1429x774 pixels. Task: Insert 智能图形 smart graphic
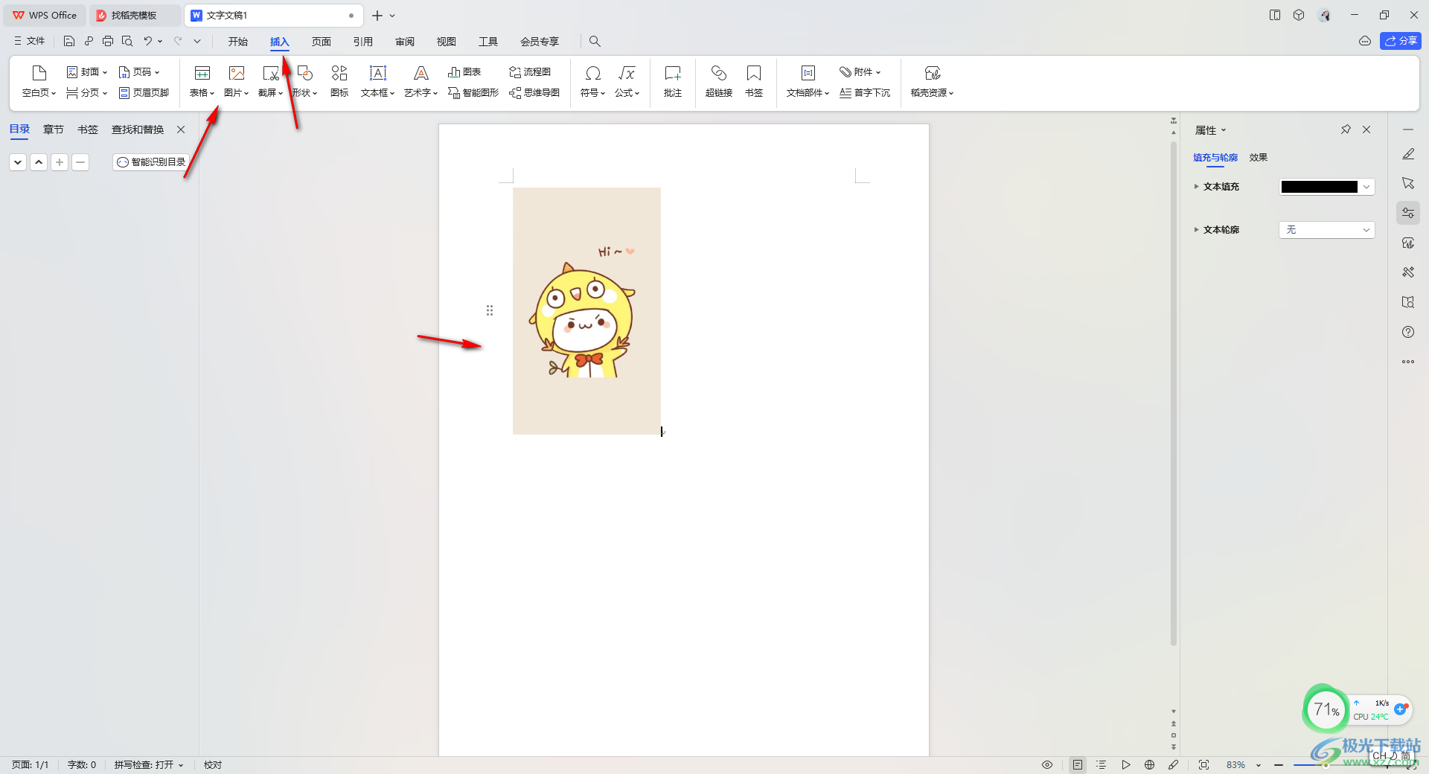(x=473, y=93)
